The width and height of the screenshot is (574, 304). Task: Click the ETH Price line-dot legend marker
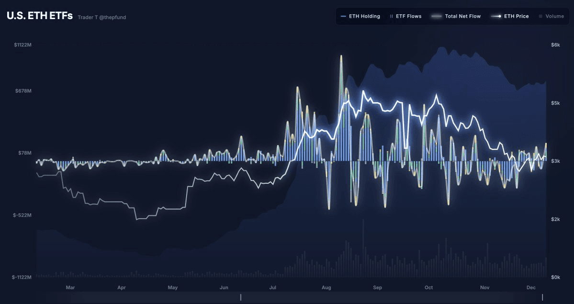tap(496, 16)
